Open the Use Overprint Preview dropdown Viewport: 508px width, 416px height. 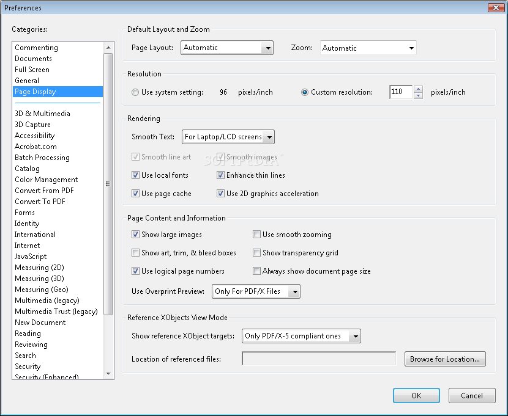256,291
